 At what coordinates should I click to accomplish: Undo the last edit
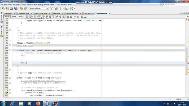[21, 9]
